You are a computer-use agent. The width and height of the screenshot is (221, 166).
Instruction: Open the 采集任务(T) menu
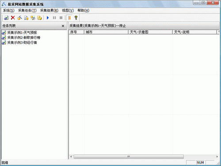[27, 11]
